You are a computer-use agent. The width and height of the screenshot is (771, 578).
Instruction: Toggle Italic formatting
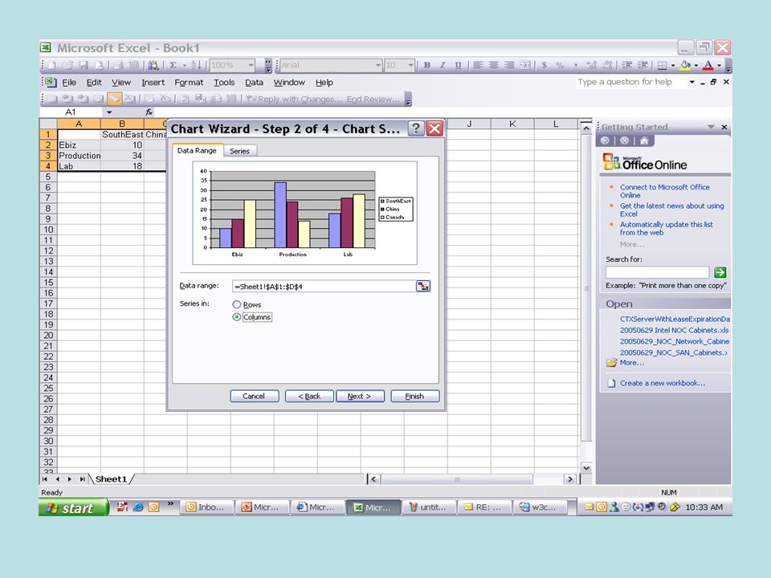click(x=443, y=65)
